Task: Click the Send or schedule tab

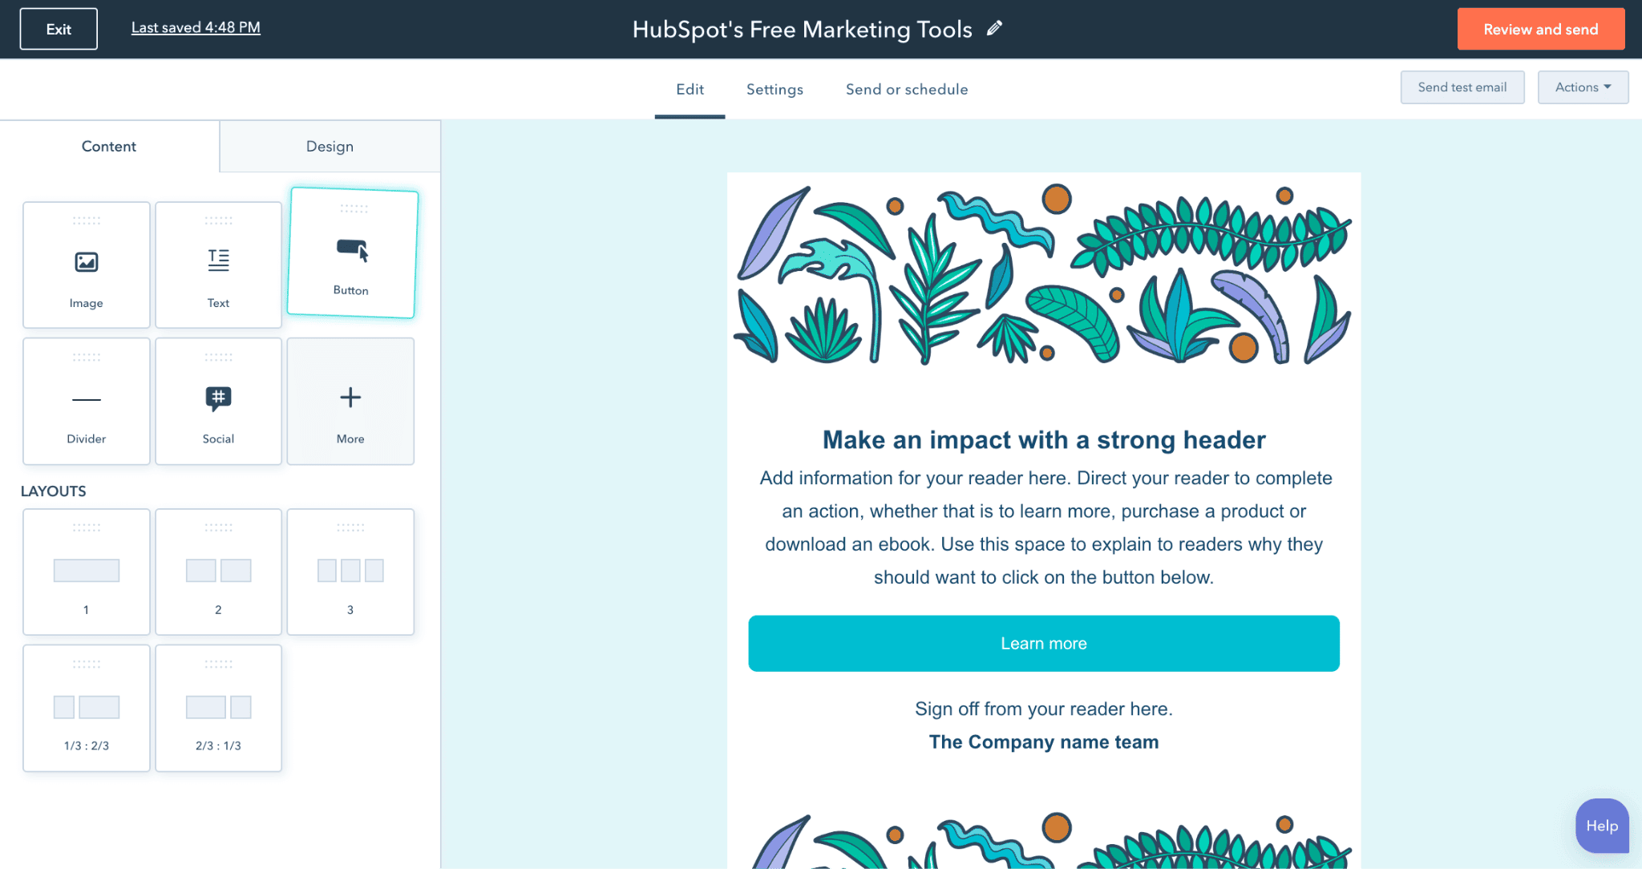Action: click(907, 89)
